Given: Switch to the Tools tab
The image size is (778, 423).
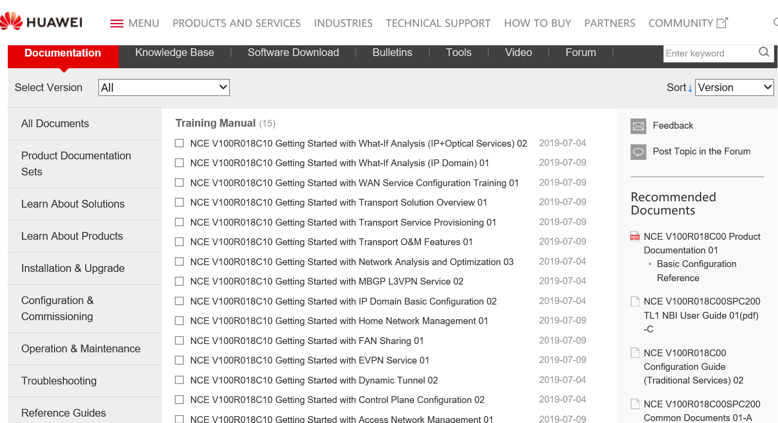Looking at the screenshot, I should [x=458, y=53].
